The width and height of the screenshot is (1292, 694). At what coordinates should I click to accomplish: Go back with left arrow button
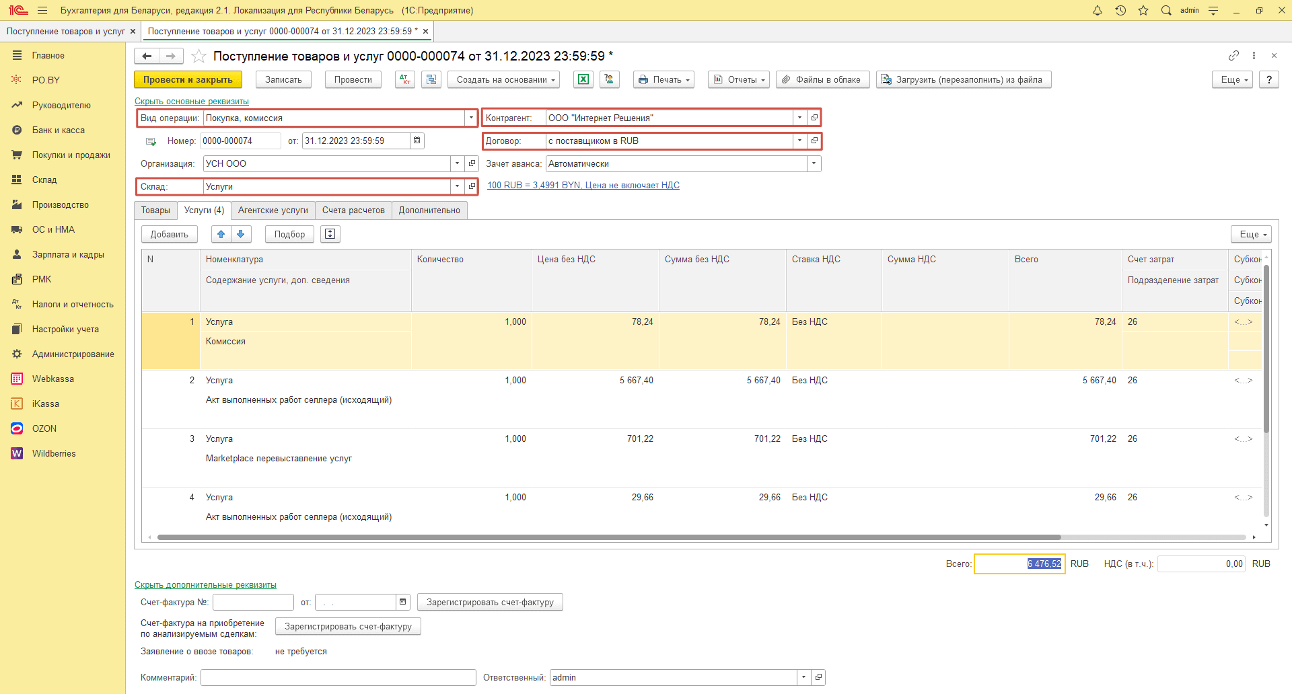tap(147, 56)
